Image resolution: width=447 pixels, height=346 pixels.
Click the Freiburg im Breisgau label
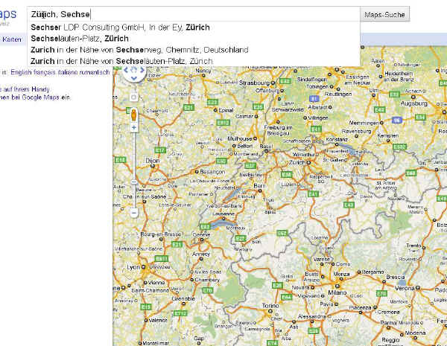click(x=278, y=130)
